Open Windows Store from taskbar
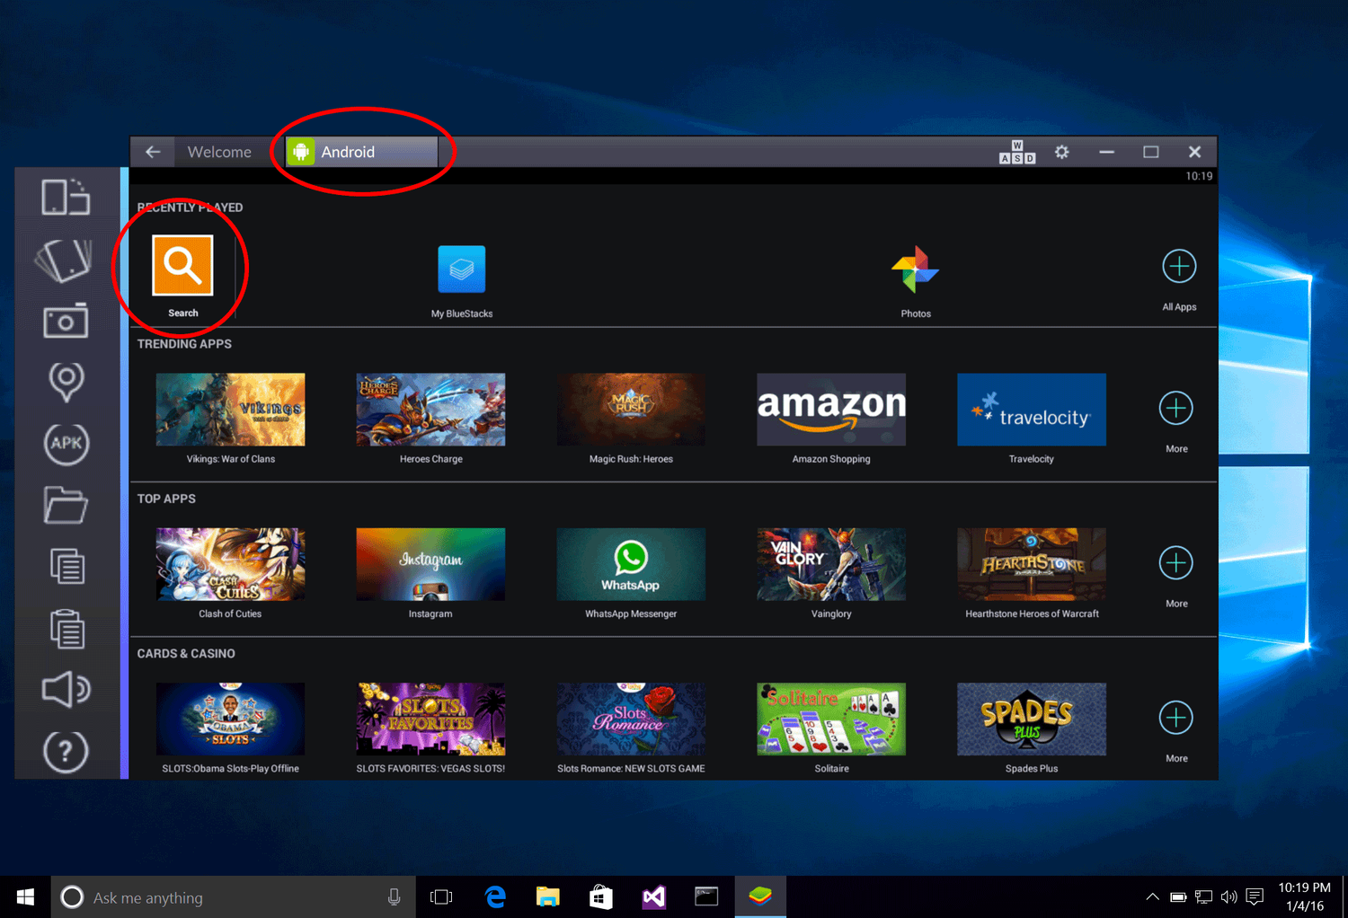 601,896
